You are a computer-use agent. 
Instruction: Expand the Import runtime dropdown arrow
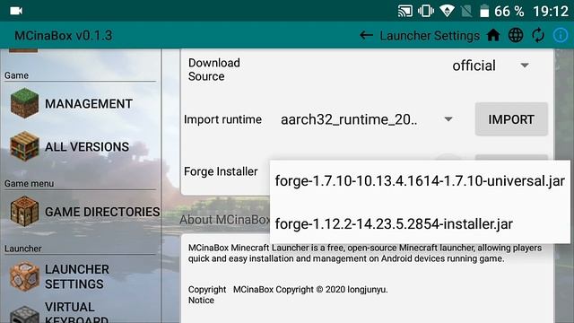coord(448,119)
